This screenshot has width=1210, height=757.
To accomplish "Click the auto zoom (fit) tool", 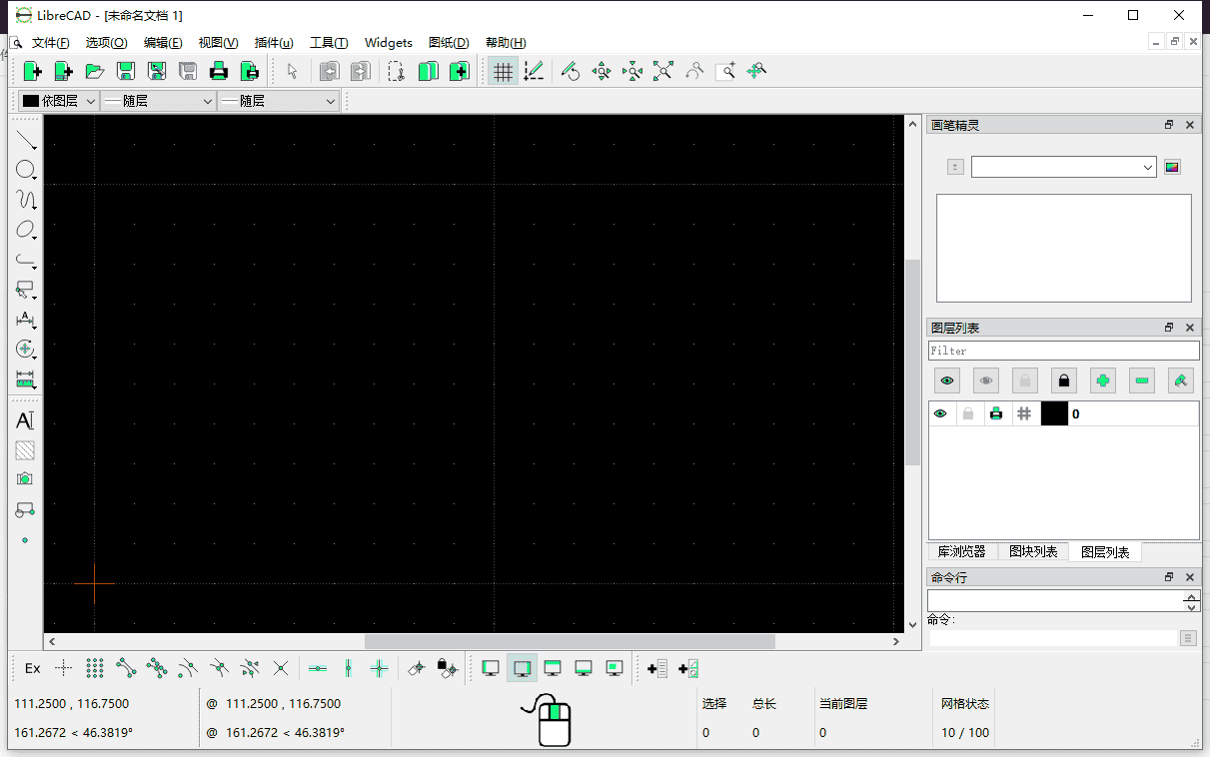I will pyautogui.click(x=663, y=71).
